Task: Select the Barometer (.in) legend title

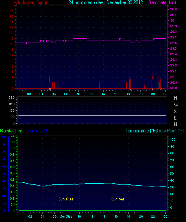Action: pos(162,2)
